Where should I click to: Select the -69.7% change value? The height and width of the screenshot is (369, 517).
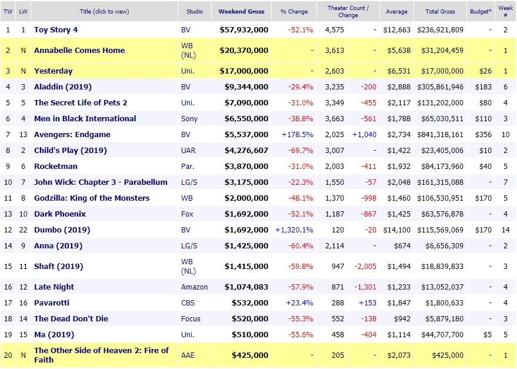pyautogui.click(x=301, y=150)
